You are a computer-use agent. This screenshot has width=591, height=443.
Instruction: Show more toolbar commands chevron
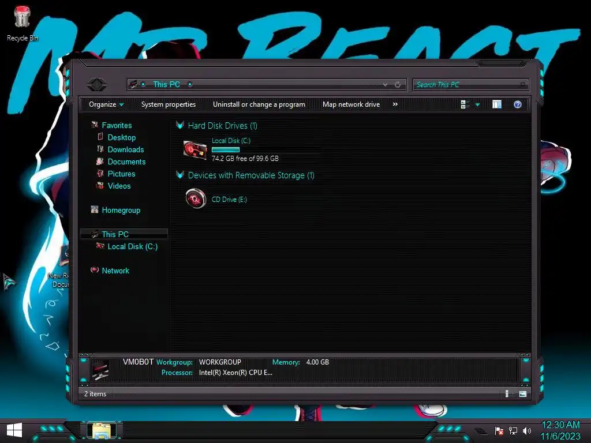[x=395, y=104]
